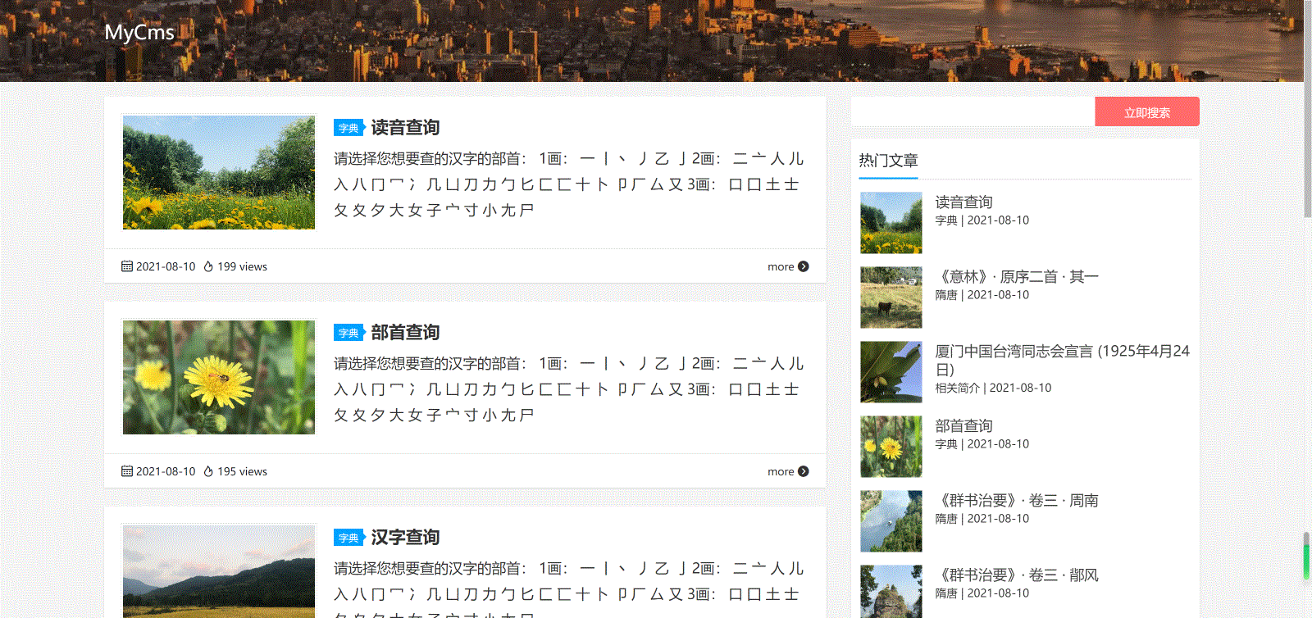Image resolution: width=1312 pixels, height=618 pixels.
Task: Open the dandelion field thumbnail for 读音查询
Action: [218, 172]
